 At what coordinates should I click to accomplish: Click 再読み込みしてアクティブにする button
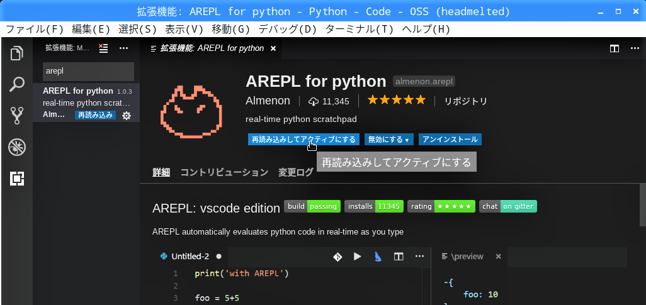point(303,140)
